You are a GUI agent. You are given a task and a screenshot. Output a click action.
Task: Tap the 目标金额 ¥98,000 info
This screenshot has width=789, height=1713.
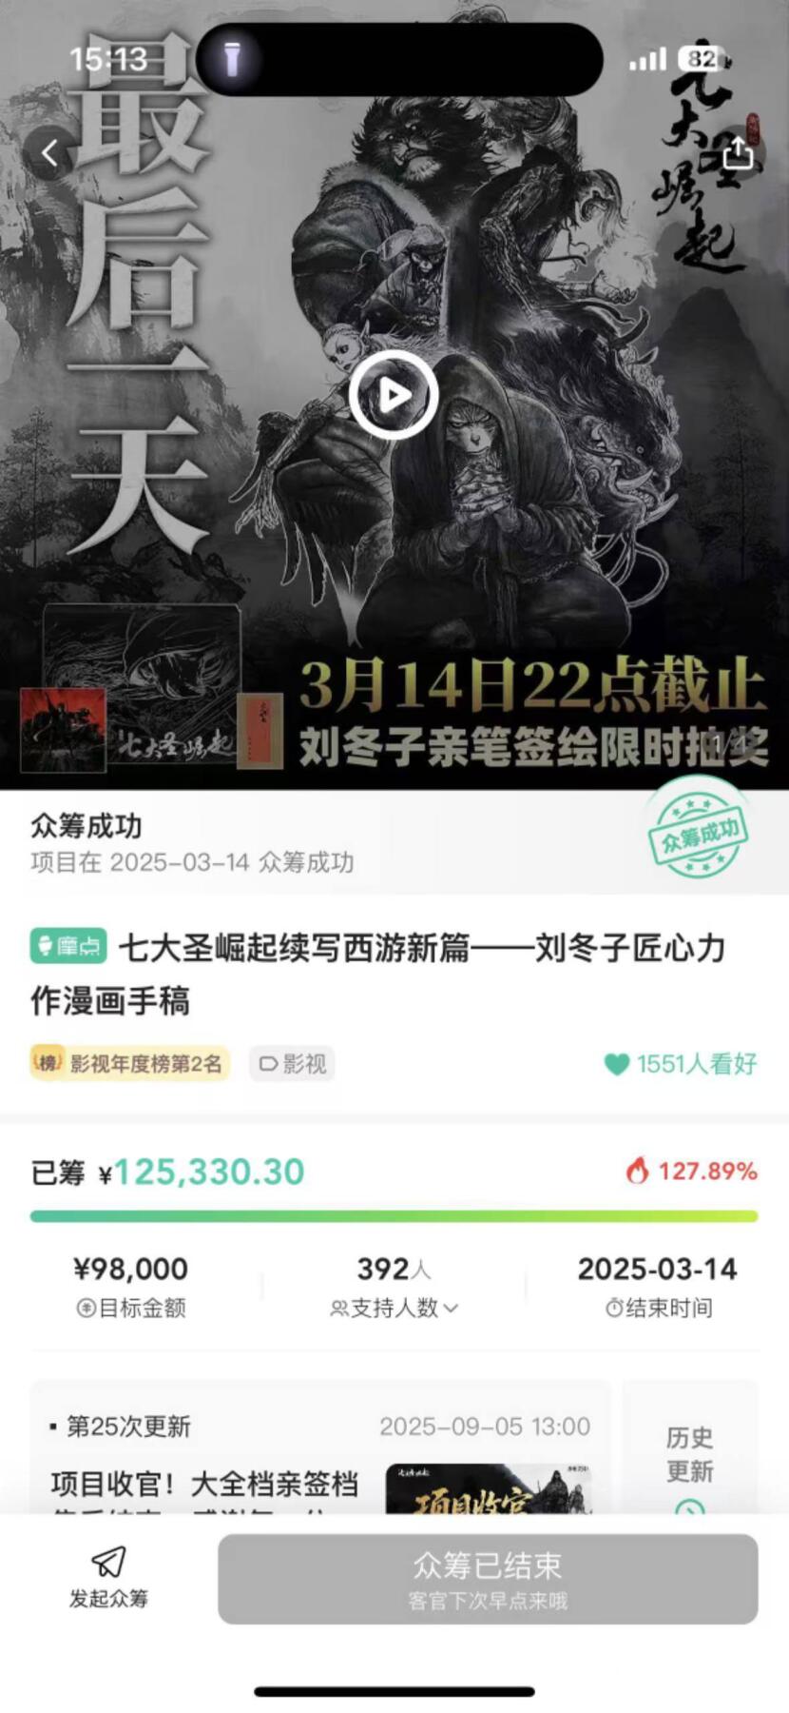click(x=131, y=1287)
